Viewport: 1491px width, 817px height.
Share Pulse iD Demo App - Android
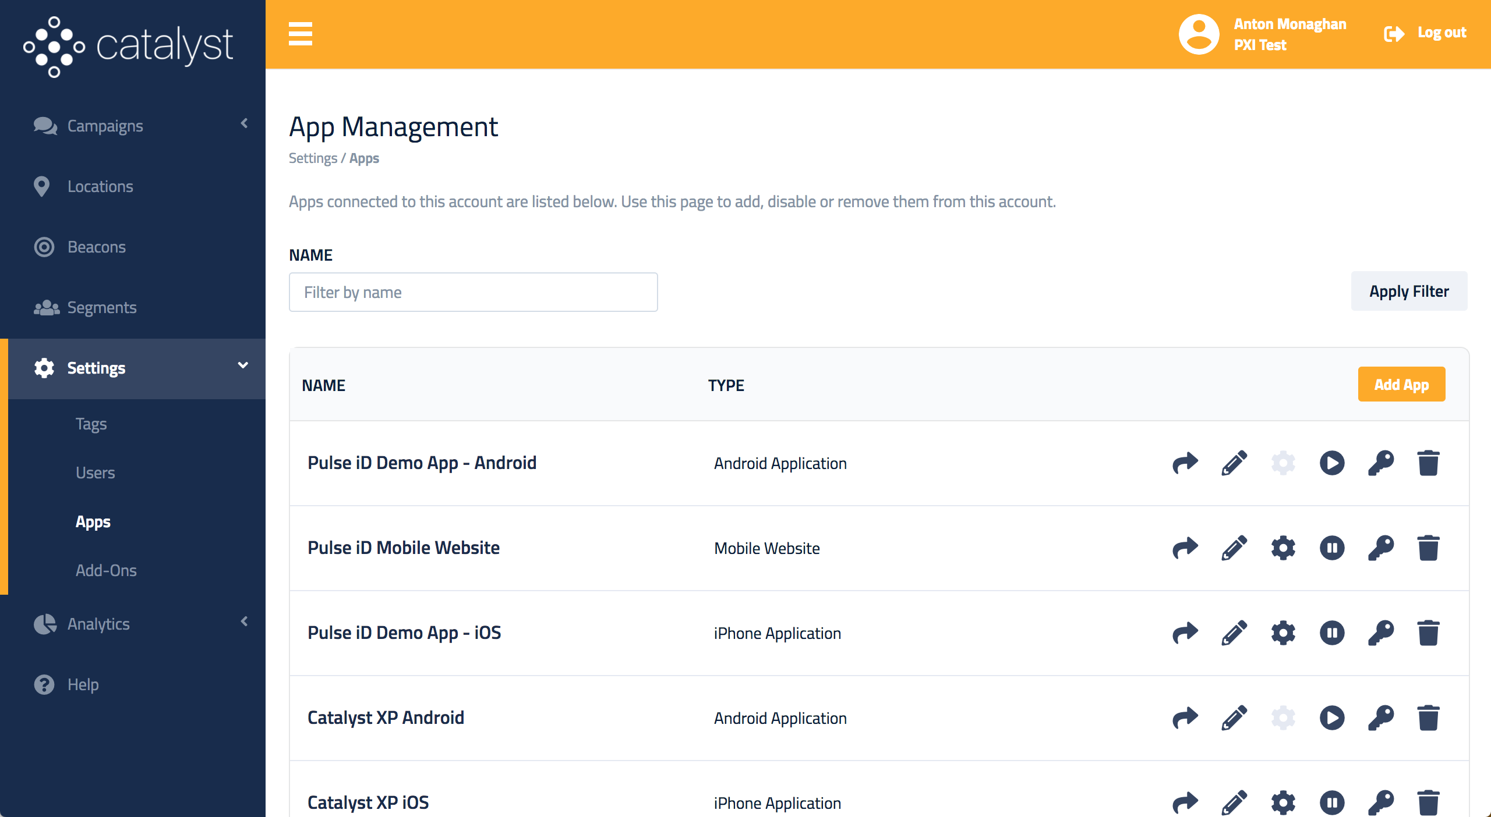point(1185,463)
